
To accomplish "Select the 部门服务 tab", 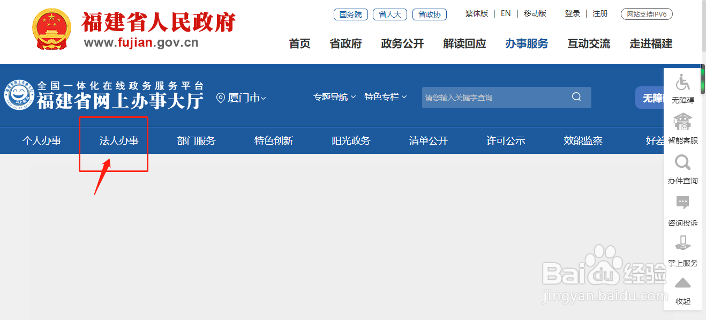I will tap(196, 141).
